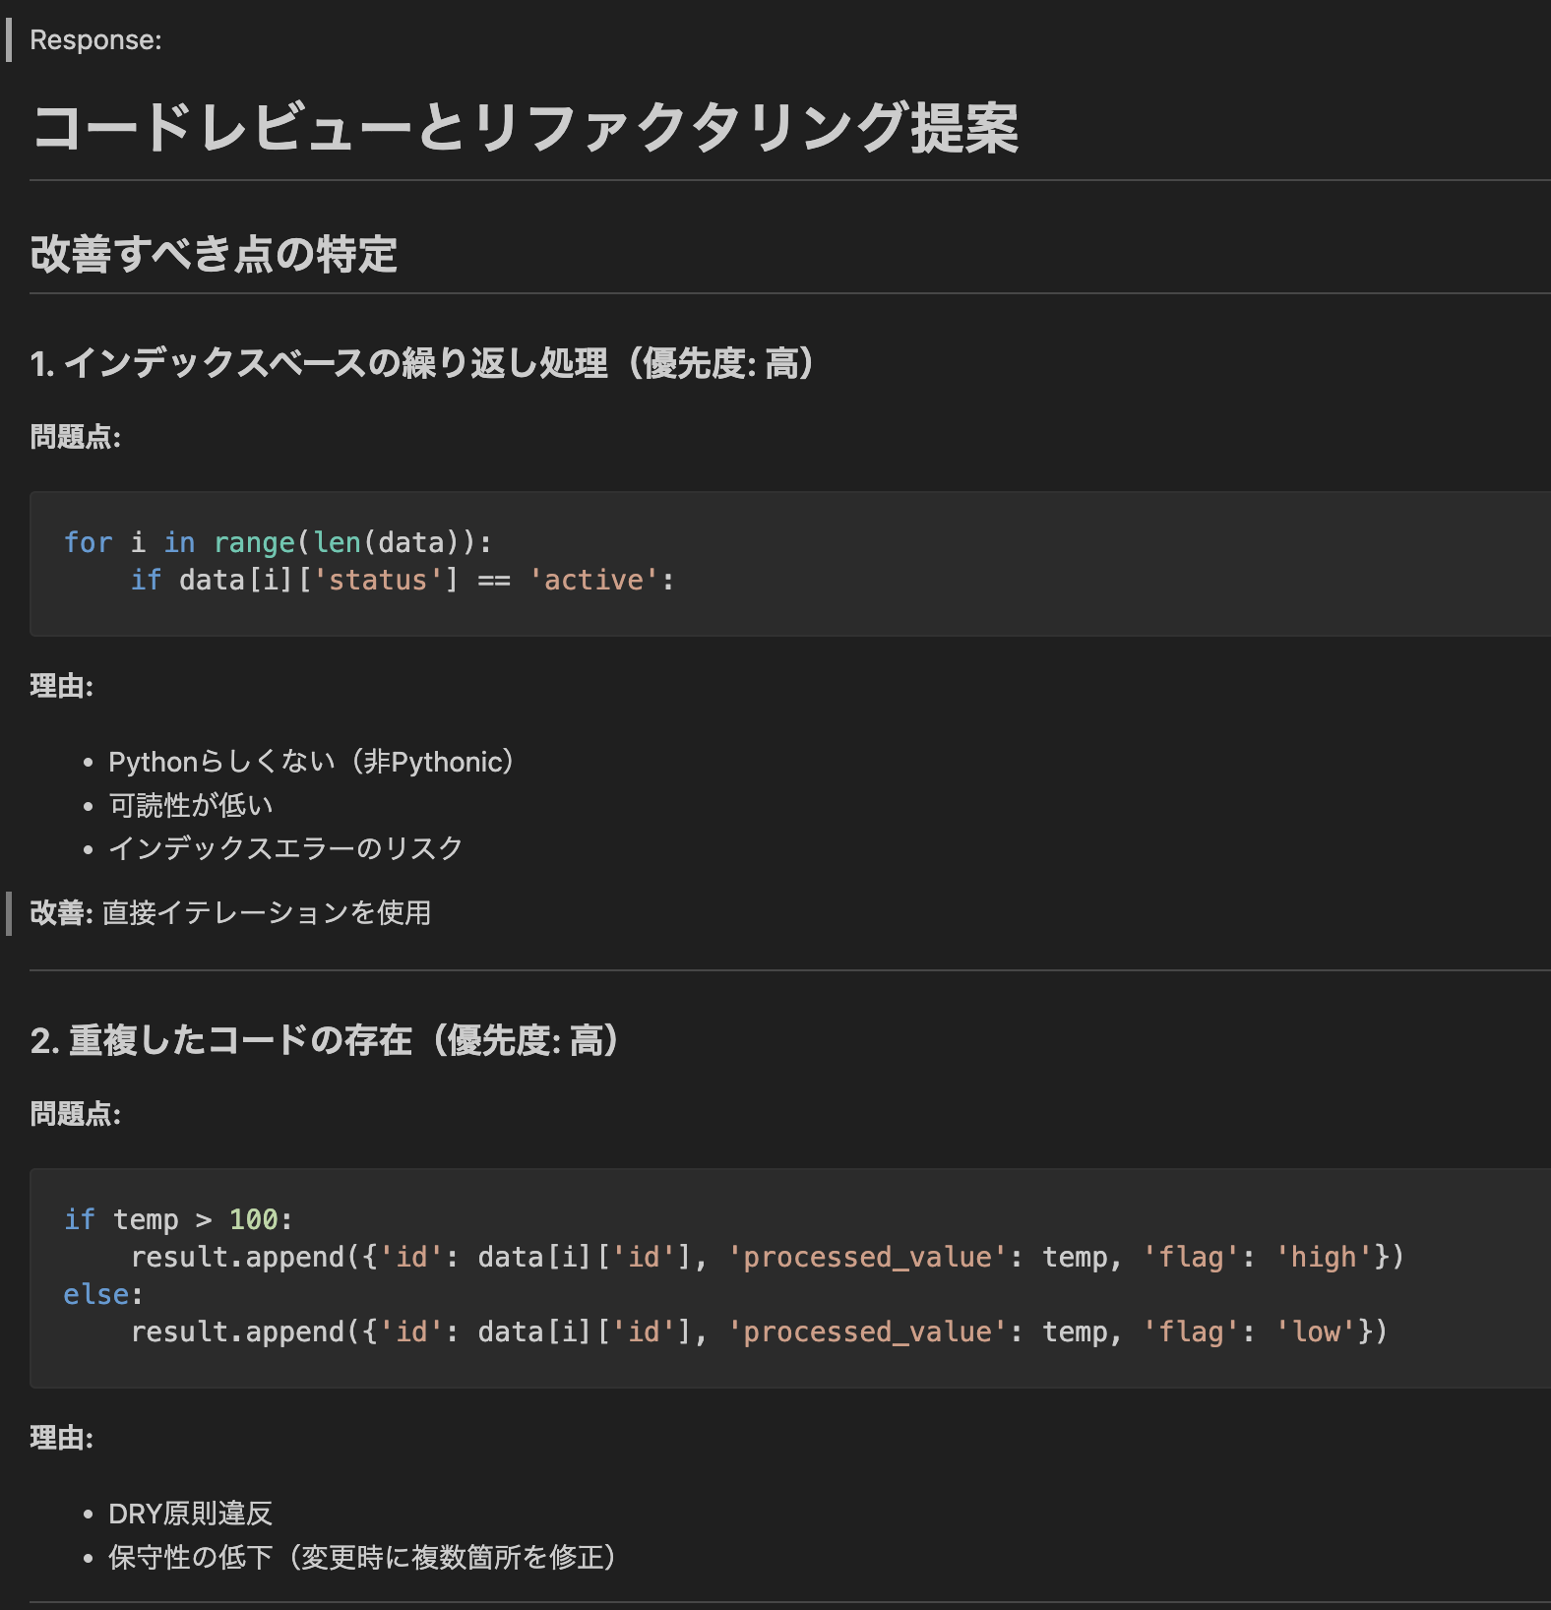Screen dimensions: 1551x1610
Task: Click the 'コードレビューとリファクタリング提案' main heading
Action: pos(525,128)
